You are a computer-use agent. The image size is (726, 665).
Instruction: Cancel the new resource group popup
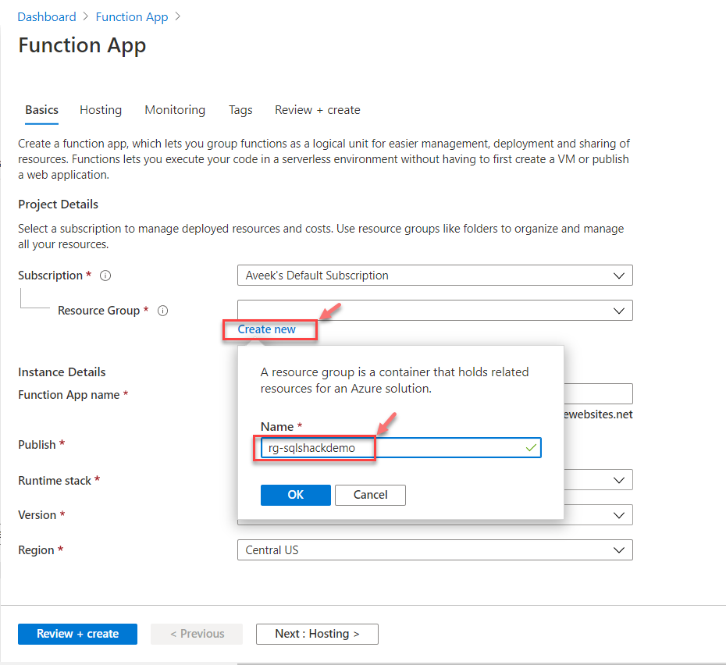coord(370,495)
